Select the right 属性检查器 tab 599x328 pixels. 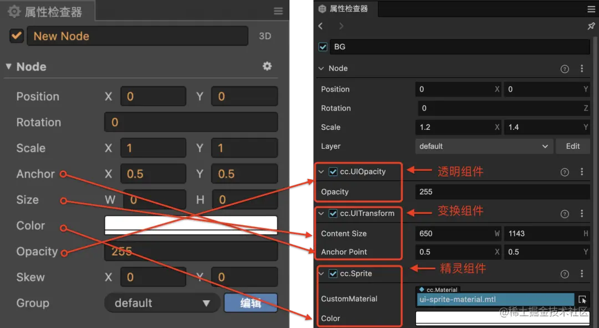[346, 9]
